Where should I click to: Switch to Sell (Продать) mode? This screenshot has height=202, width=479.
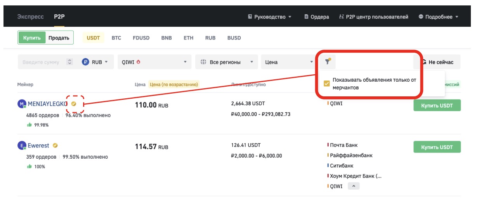(x=59, y=38)
